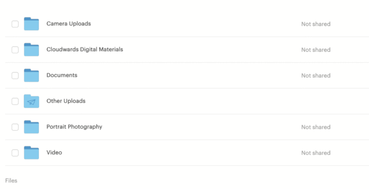The height and width of the screenshot is (189, 369).
Task: Mark the Portrait Photography checkbox
Action: (x=15, y=127)
